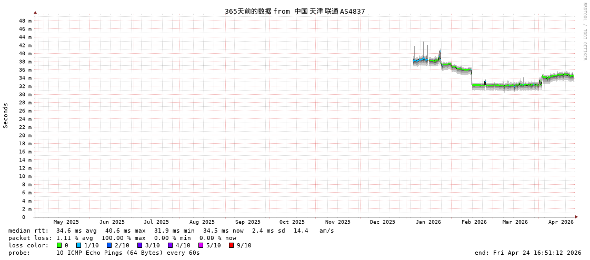Click the vertical Seconds axis label
The width and height of the screenshot is (590, 260).
pos(6,115)
